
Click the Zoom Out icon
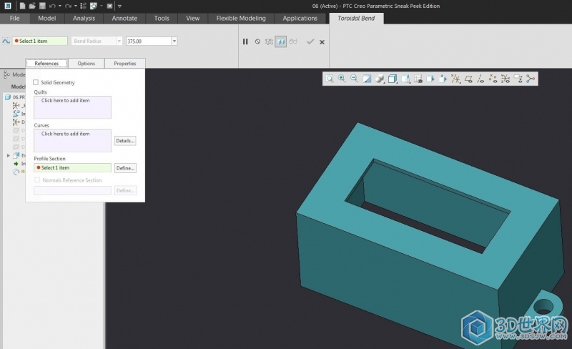pos(354,79)
